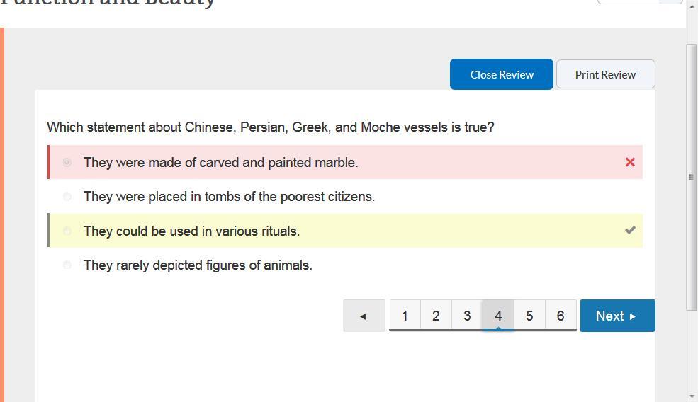The width and height of the screenshot is (698, 402).
Task: Select radio for carved and painted marble
Action: 67,162
